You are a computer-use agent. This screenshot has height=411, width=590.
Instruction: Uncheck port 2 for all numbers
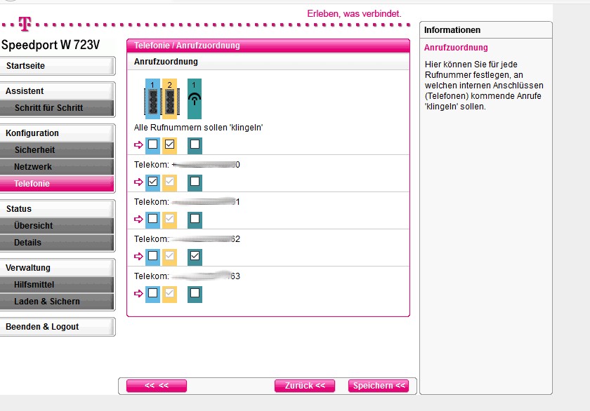(170, 144)
